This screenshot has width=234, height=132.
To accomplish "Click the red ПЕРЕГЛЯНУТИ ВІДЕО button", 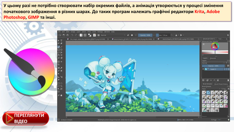I will click(26, 118).
